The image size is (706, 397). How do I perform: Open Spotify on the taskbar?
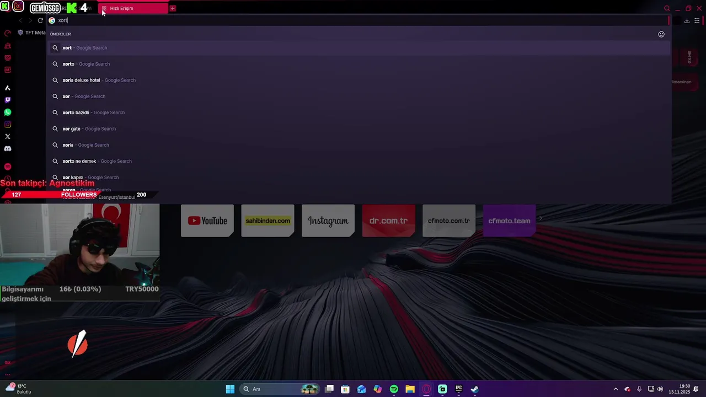[x=394, y=389]
